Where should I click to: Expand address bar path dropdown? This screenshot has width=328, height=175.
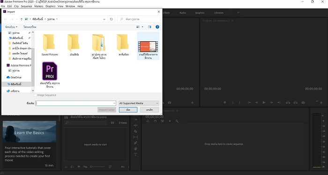pyautogui.click(x=104, y=19)
